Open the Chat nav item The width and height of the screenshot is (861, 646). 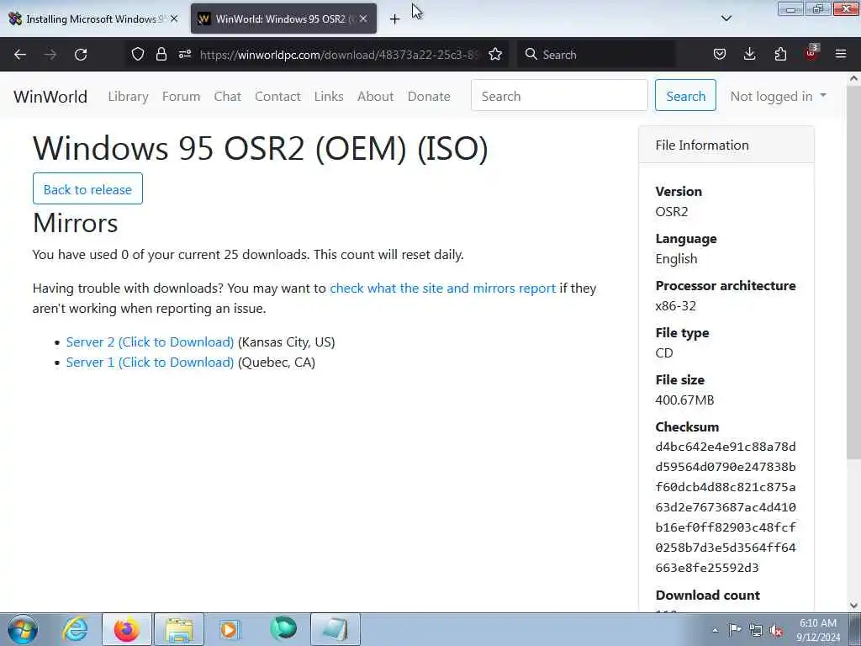(x=227, y=96)
